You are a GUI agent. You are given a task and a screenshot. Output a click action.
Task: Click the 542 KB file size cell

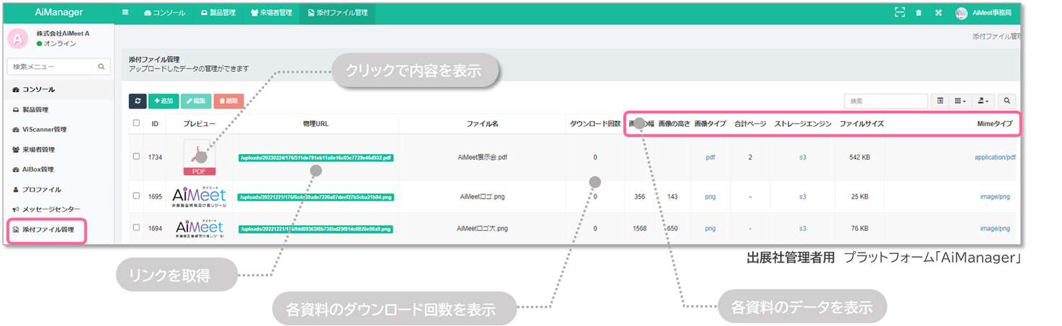(x=860, y=157)
